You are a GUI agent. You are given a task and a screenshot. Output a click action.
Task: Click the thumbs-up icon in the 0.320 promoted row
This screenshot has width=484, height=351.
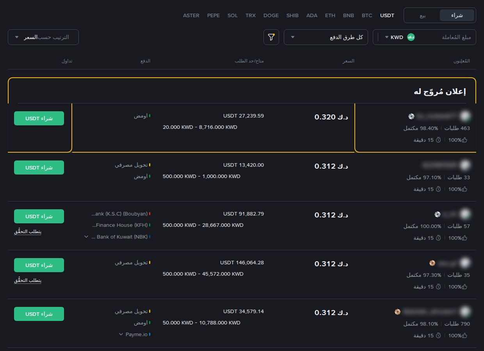click(x=464, y=140)
